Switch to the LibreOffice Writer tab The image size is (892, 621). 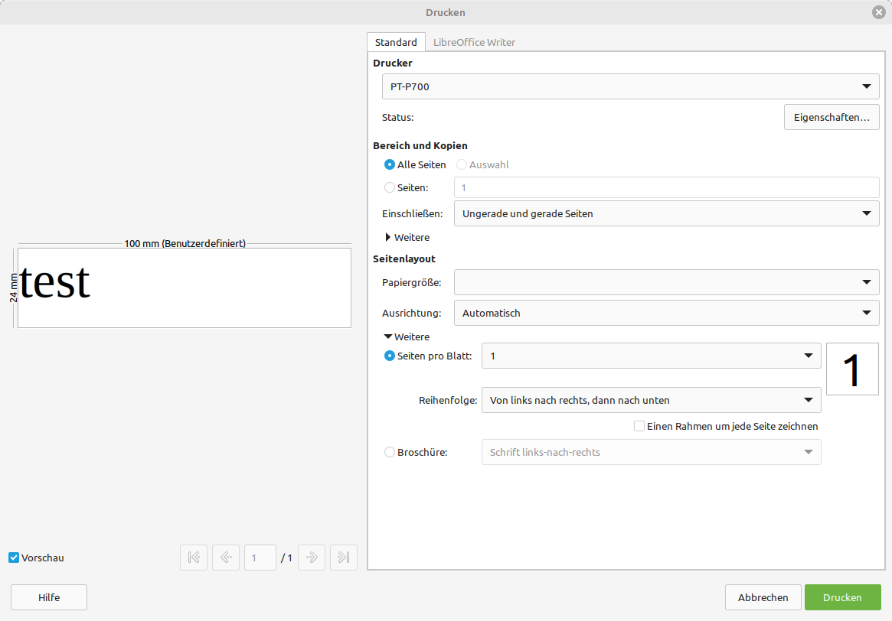pos(475,42)
